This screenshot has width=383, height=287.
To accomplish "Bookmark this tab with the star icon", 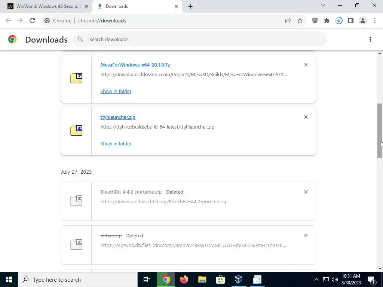I will pyautogui.click(x=300, y=21).
